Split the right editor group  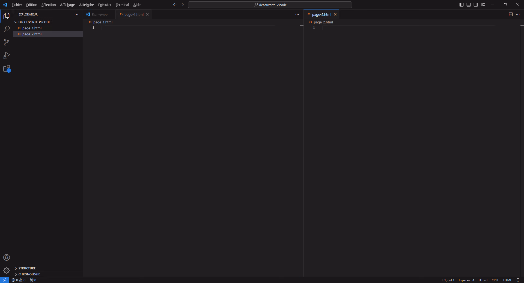511,14
